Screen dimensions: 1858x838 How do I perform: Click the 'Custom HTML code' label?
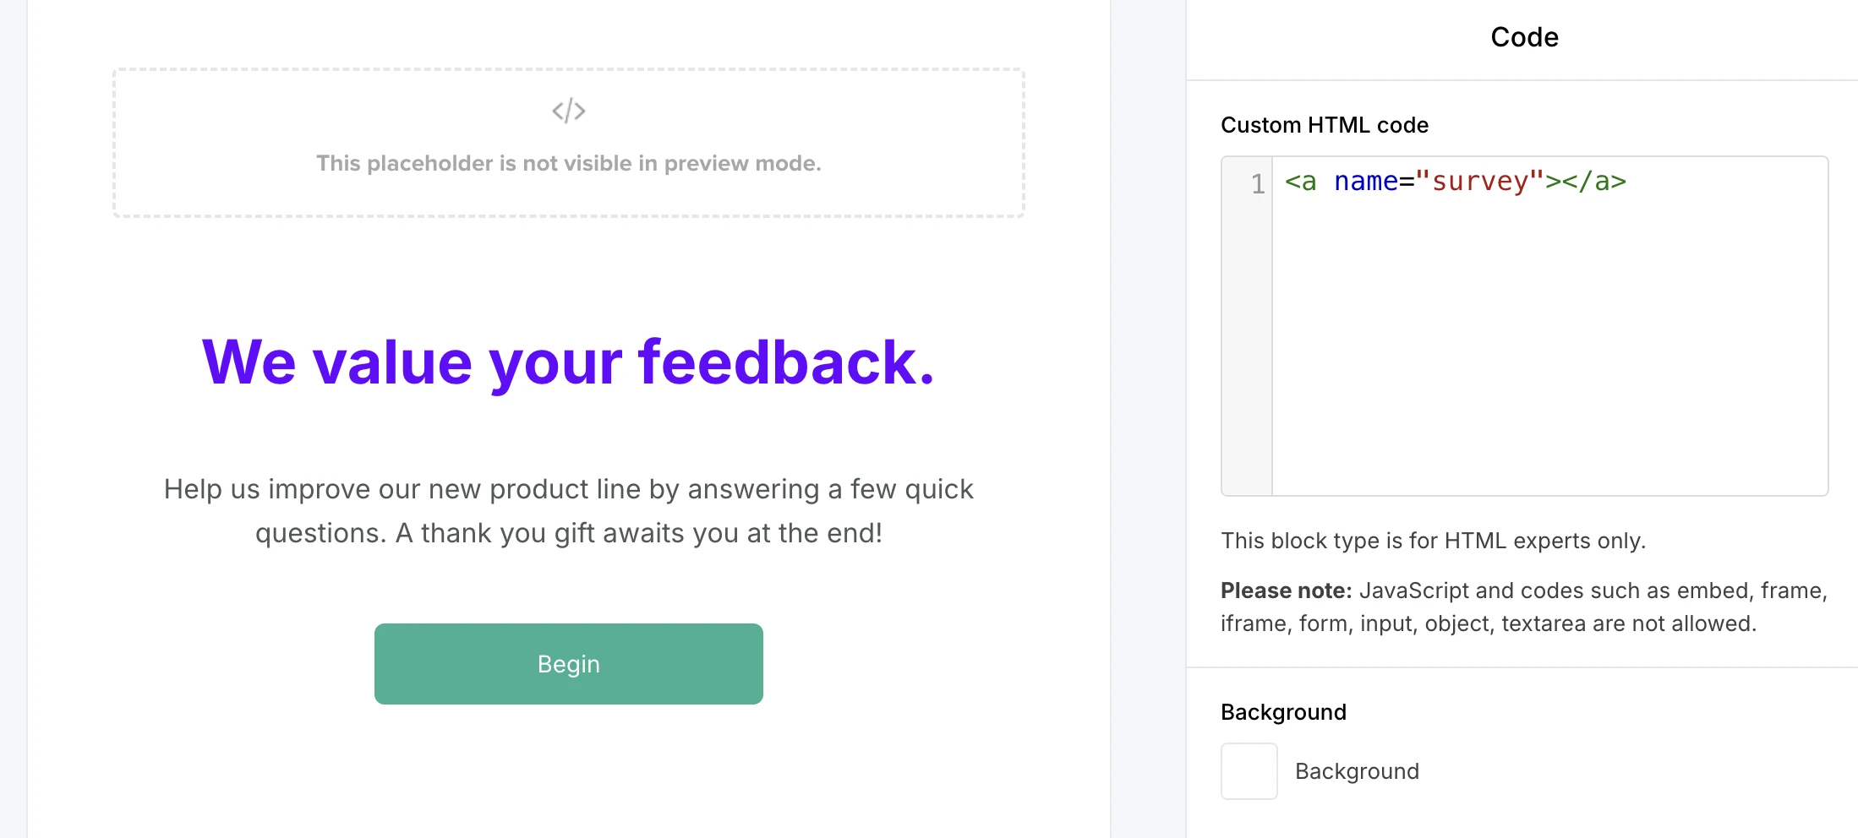pos(1324,125)
